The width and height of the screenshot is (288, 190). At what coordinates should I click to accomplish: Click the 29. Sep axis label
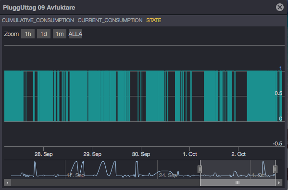(92, 154)
